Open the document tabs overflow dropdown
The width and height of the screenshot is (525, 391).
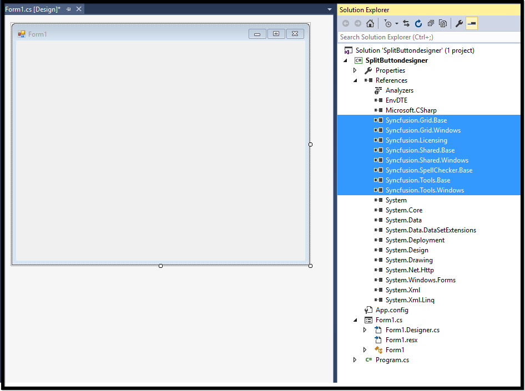pyautogui.click(x=330, y=9)
